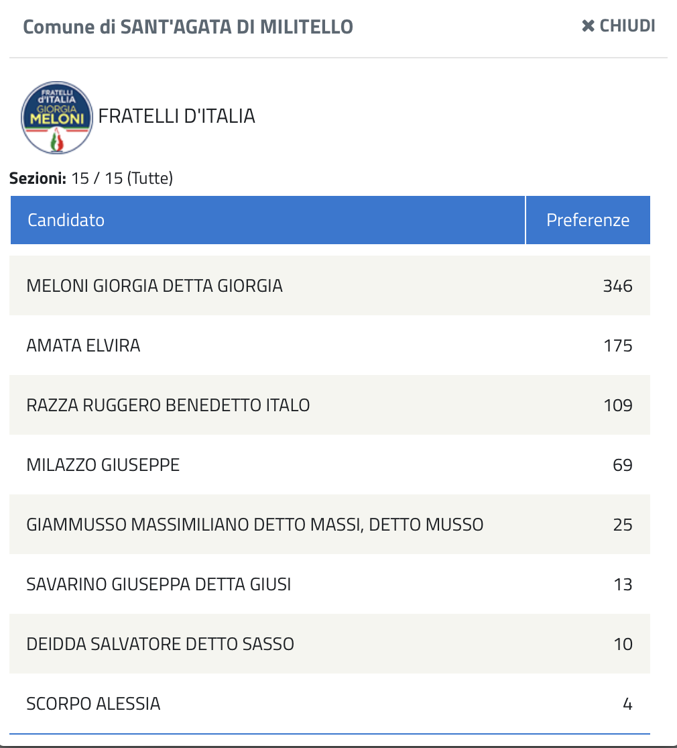Select the Deidda Salvatore detto Sasso row

(x=160, y=644)
